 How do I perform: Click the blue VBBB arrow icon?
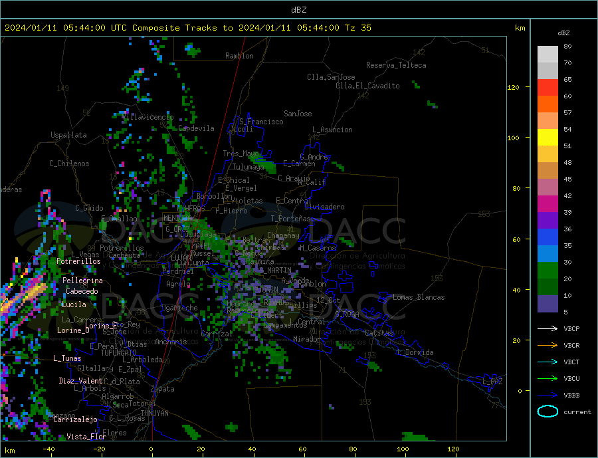coord(548,395)
